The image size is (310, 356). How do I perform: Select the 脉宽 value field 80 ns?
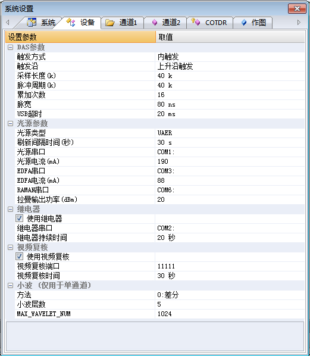pyautogui.click(x=230, y=104)
